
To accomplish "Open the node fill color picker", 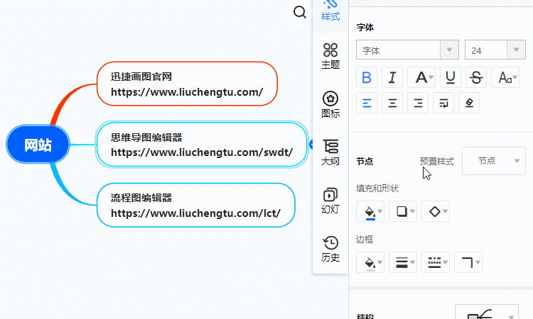I will click(x=370, y=211).
